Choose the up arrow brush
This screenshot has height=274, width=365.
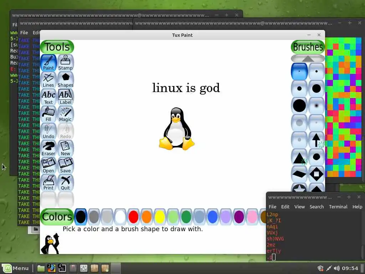pos(317,140)
